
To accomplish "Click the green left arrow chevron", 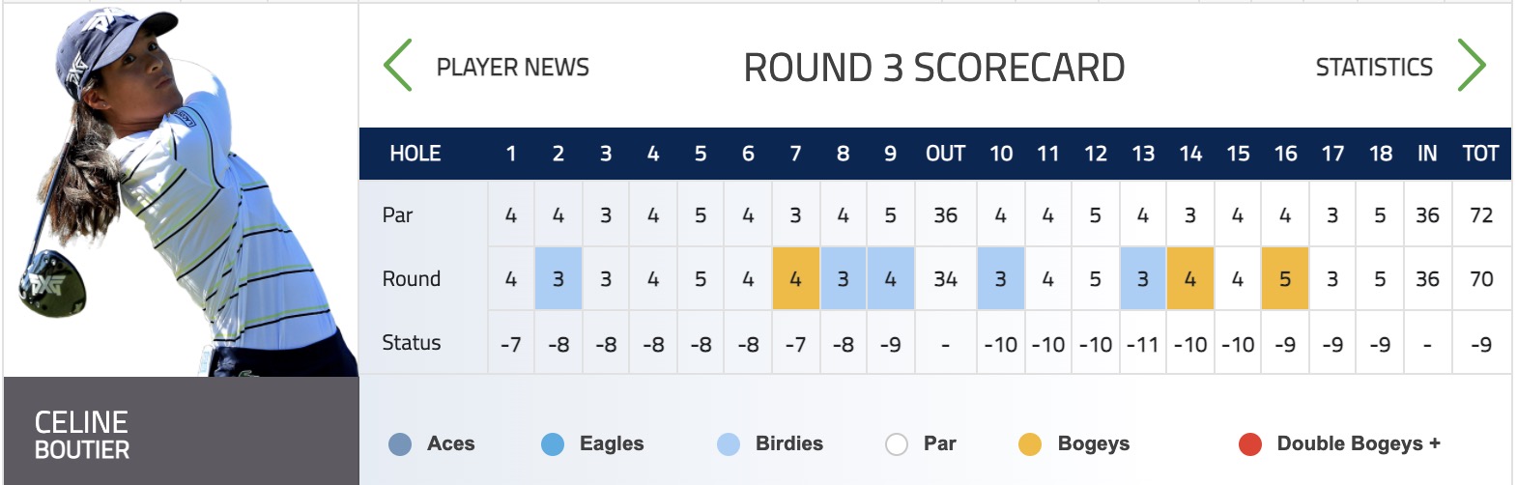I will [x=398, y=66].
